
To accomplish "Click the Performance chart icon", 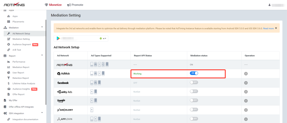I will tap(8, 62).
